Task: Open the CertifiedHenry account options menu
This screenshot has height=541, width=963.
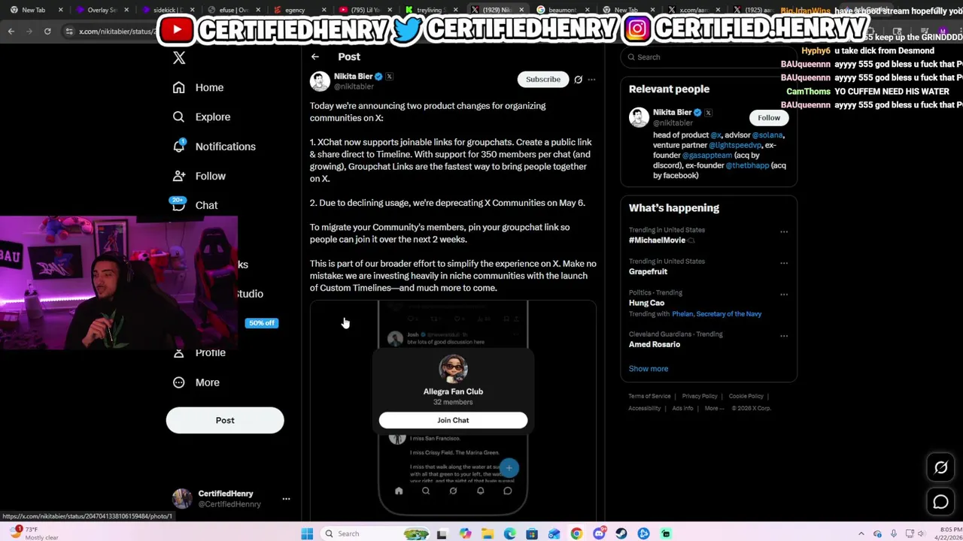Action: coord(286,499)
